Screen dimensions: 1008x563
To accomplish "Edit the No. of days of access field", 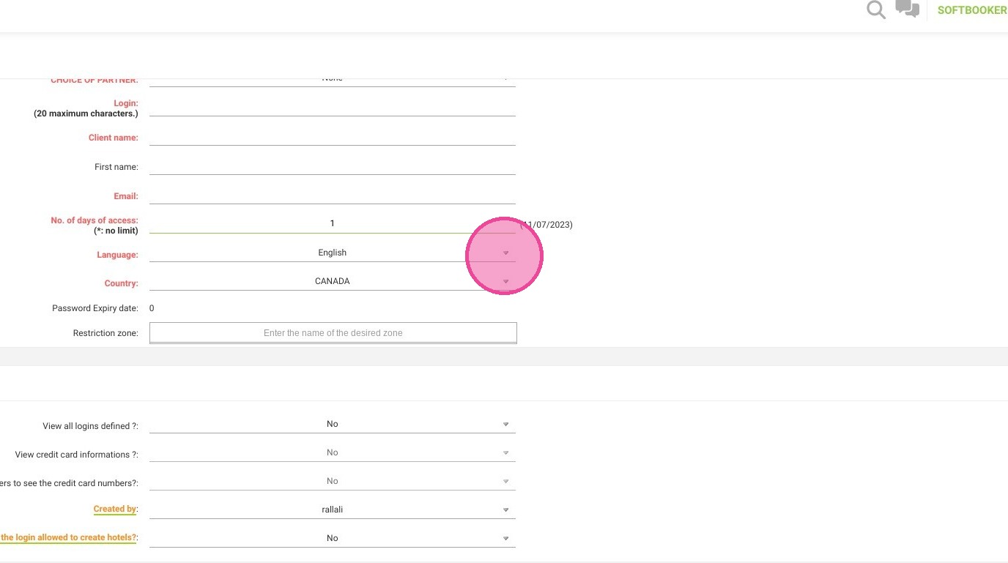I will (333, 223).
